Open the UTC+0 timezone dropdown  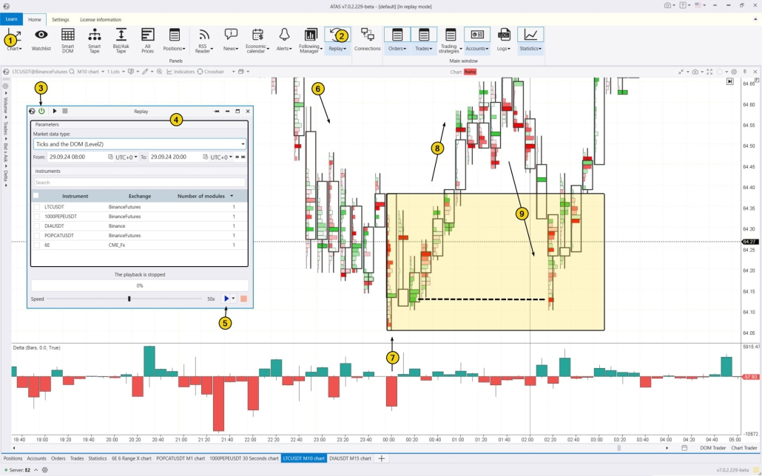[124, 157]
